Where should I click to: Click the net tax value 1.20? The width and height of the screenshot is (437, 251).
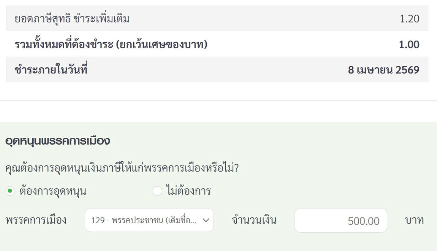click(409, 19)
